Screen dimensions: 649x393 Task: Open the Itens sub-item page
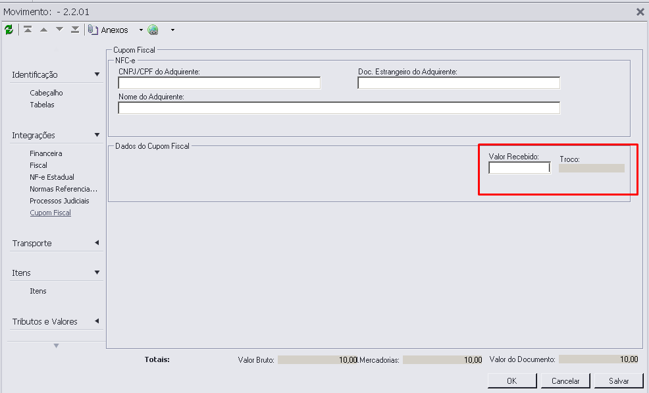[38, 291]
